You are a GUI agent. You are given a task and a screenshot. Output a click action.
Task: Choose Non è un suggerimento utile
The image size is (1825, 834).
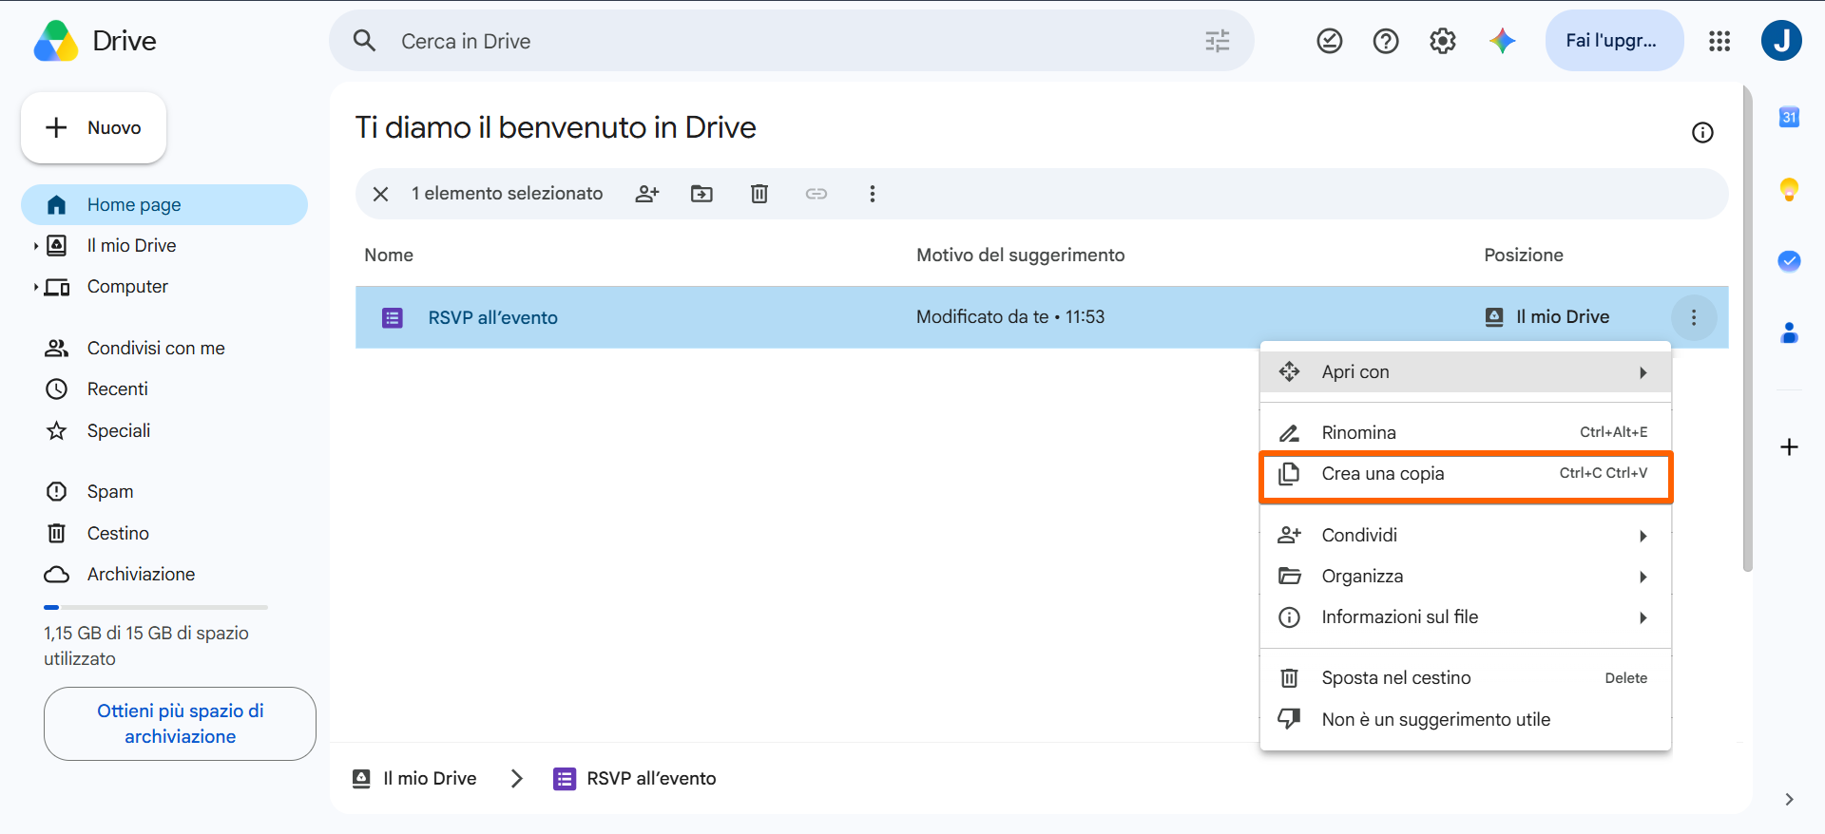[1465, 719]
